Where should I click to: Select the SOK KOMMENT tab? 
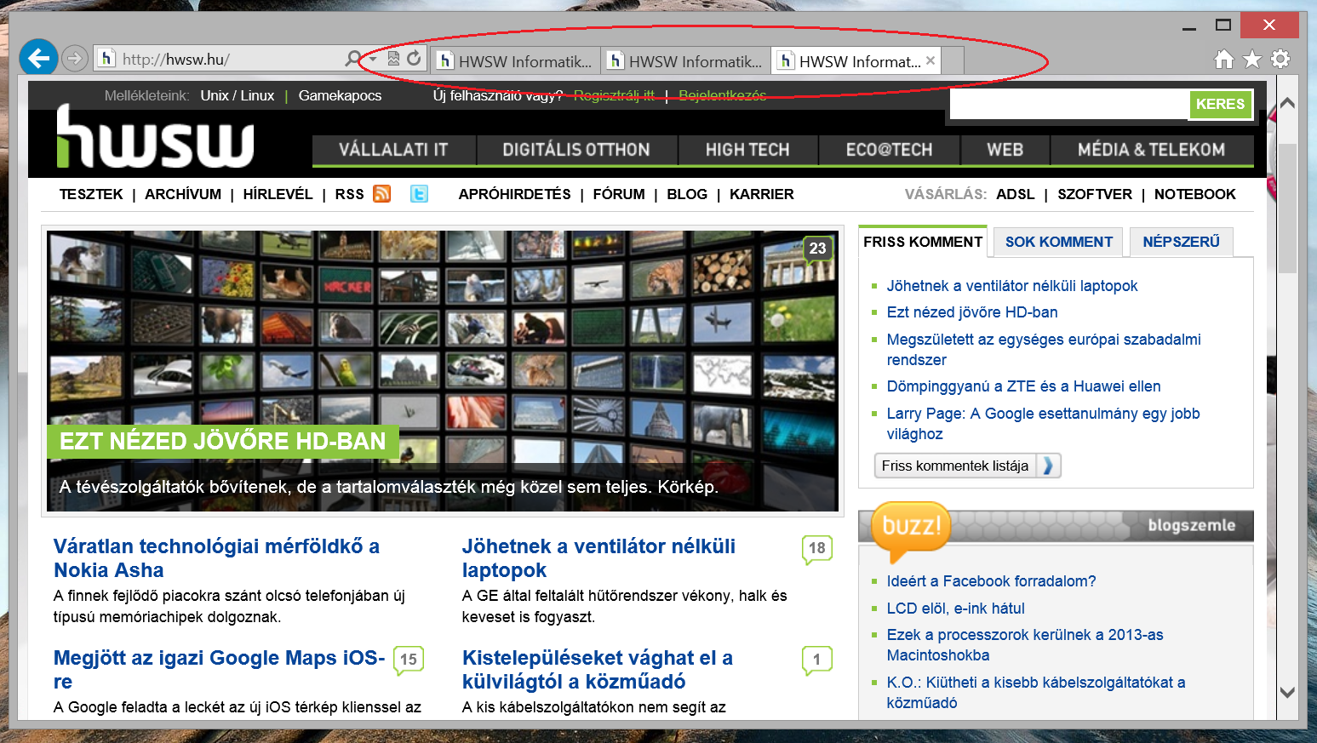click(1058, 242)
